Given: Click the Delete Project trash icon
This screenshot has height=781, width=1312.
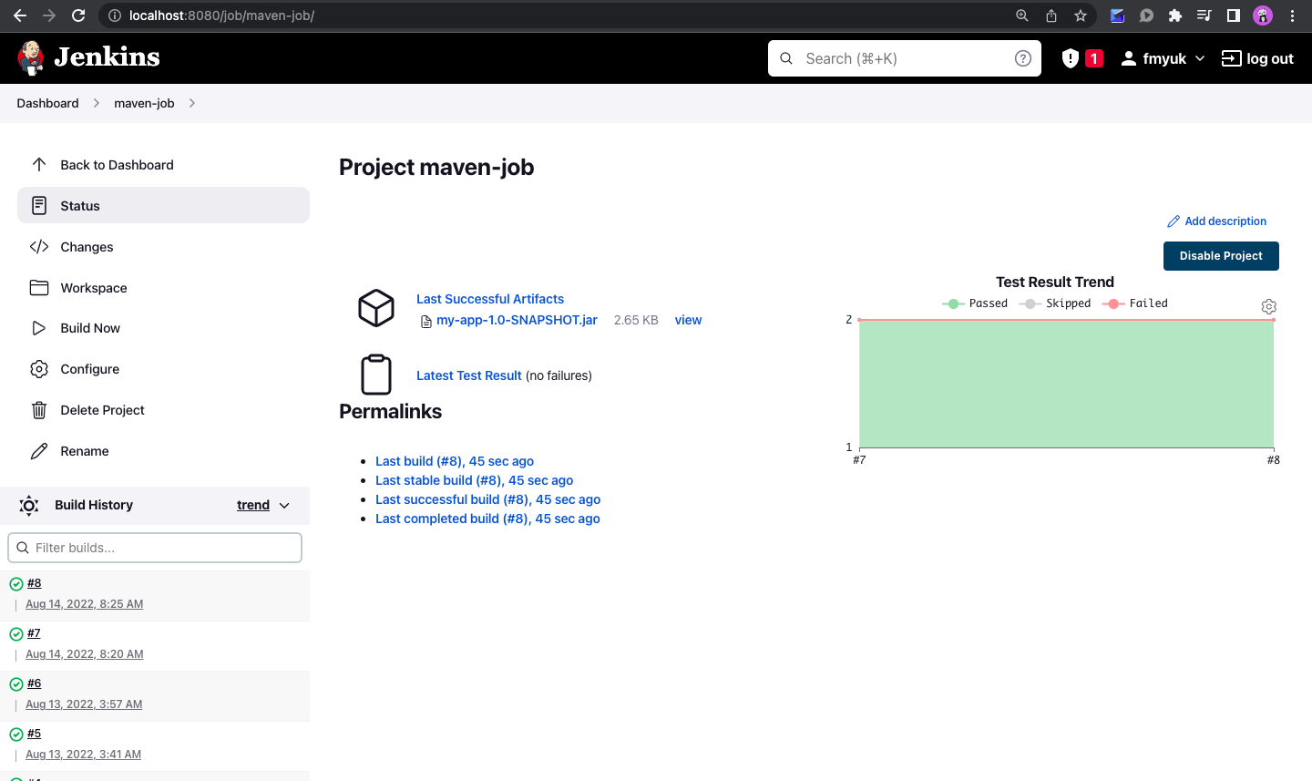Looking at the screenshot, I should [x=38, y=410].
